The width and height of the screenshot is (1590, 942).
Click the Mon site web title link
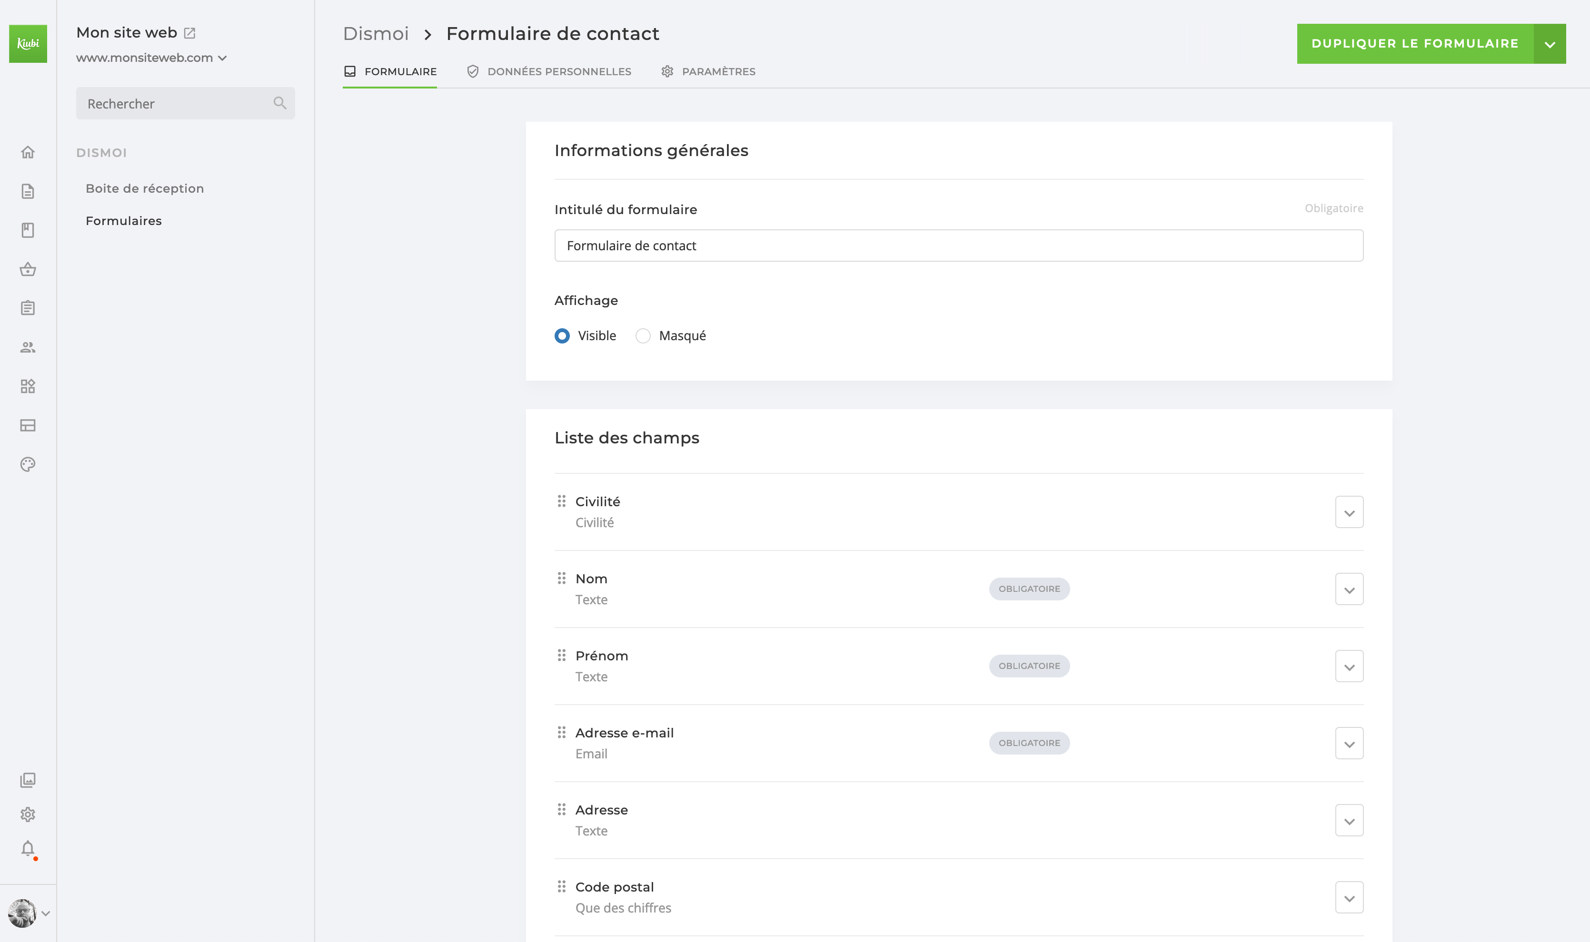[x=126, y=32]
